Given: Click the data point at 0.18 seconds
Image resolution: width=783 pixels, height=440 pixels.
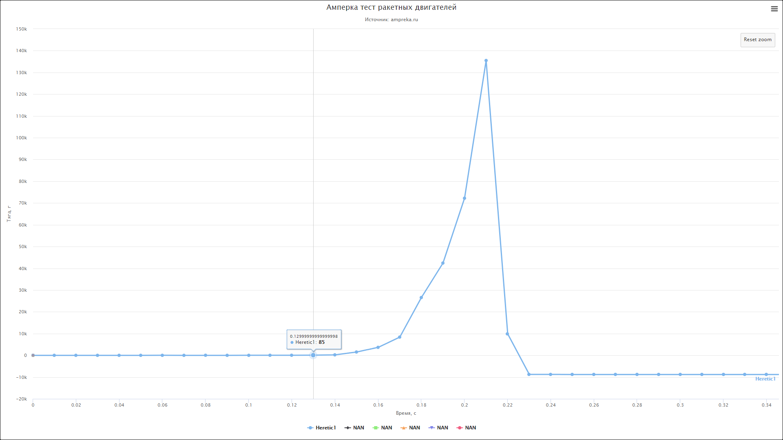Looking at the screenshot, I should pyautogui.click(x=421, y=297).
